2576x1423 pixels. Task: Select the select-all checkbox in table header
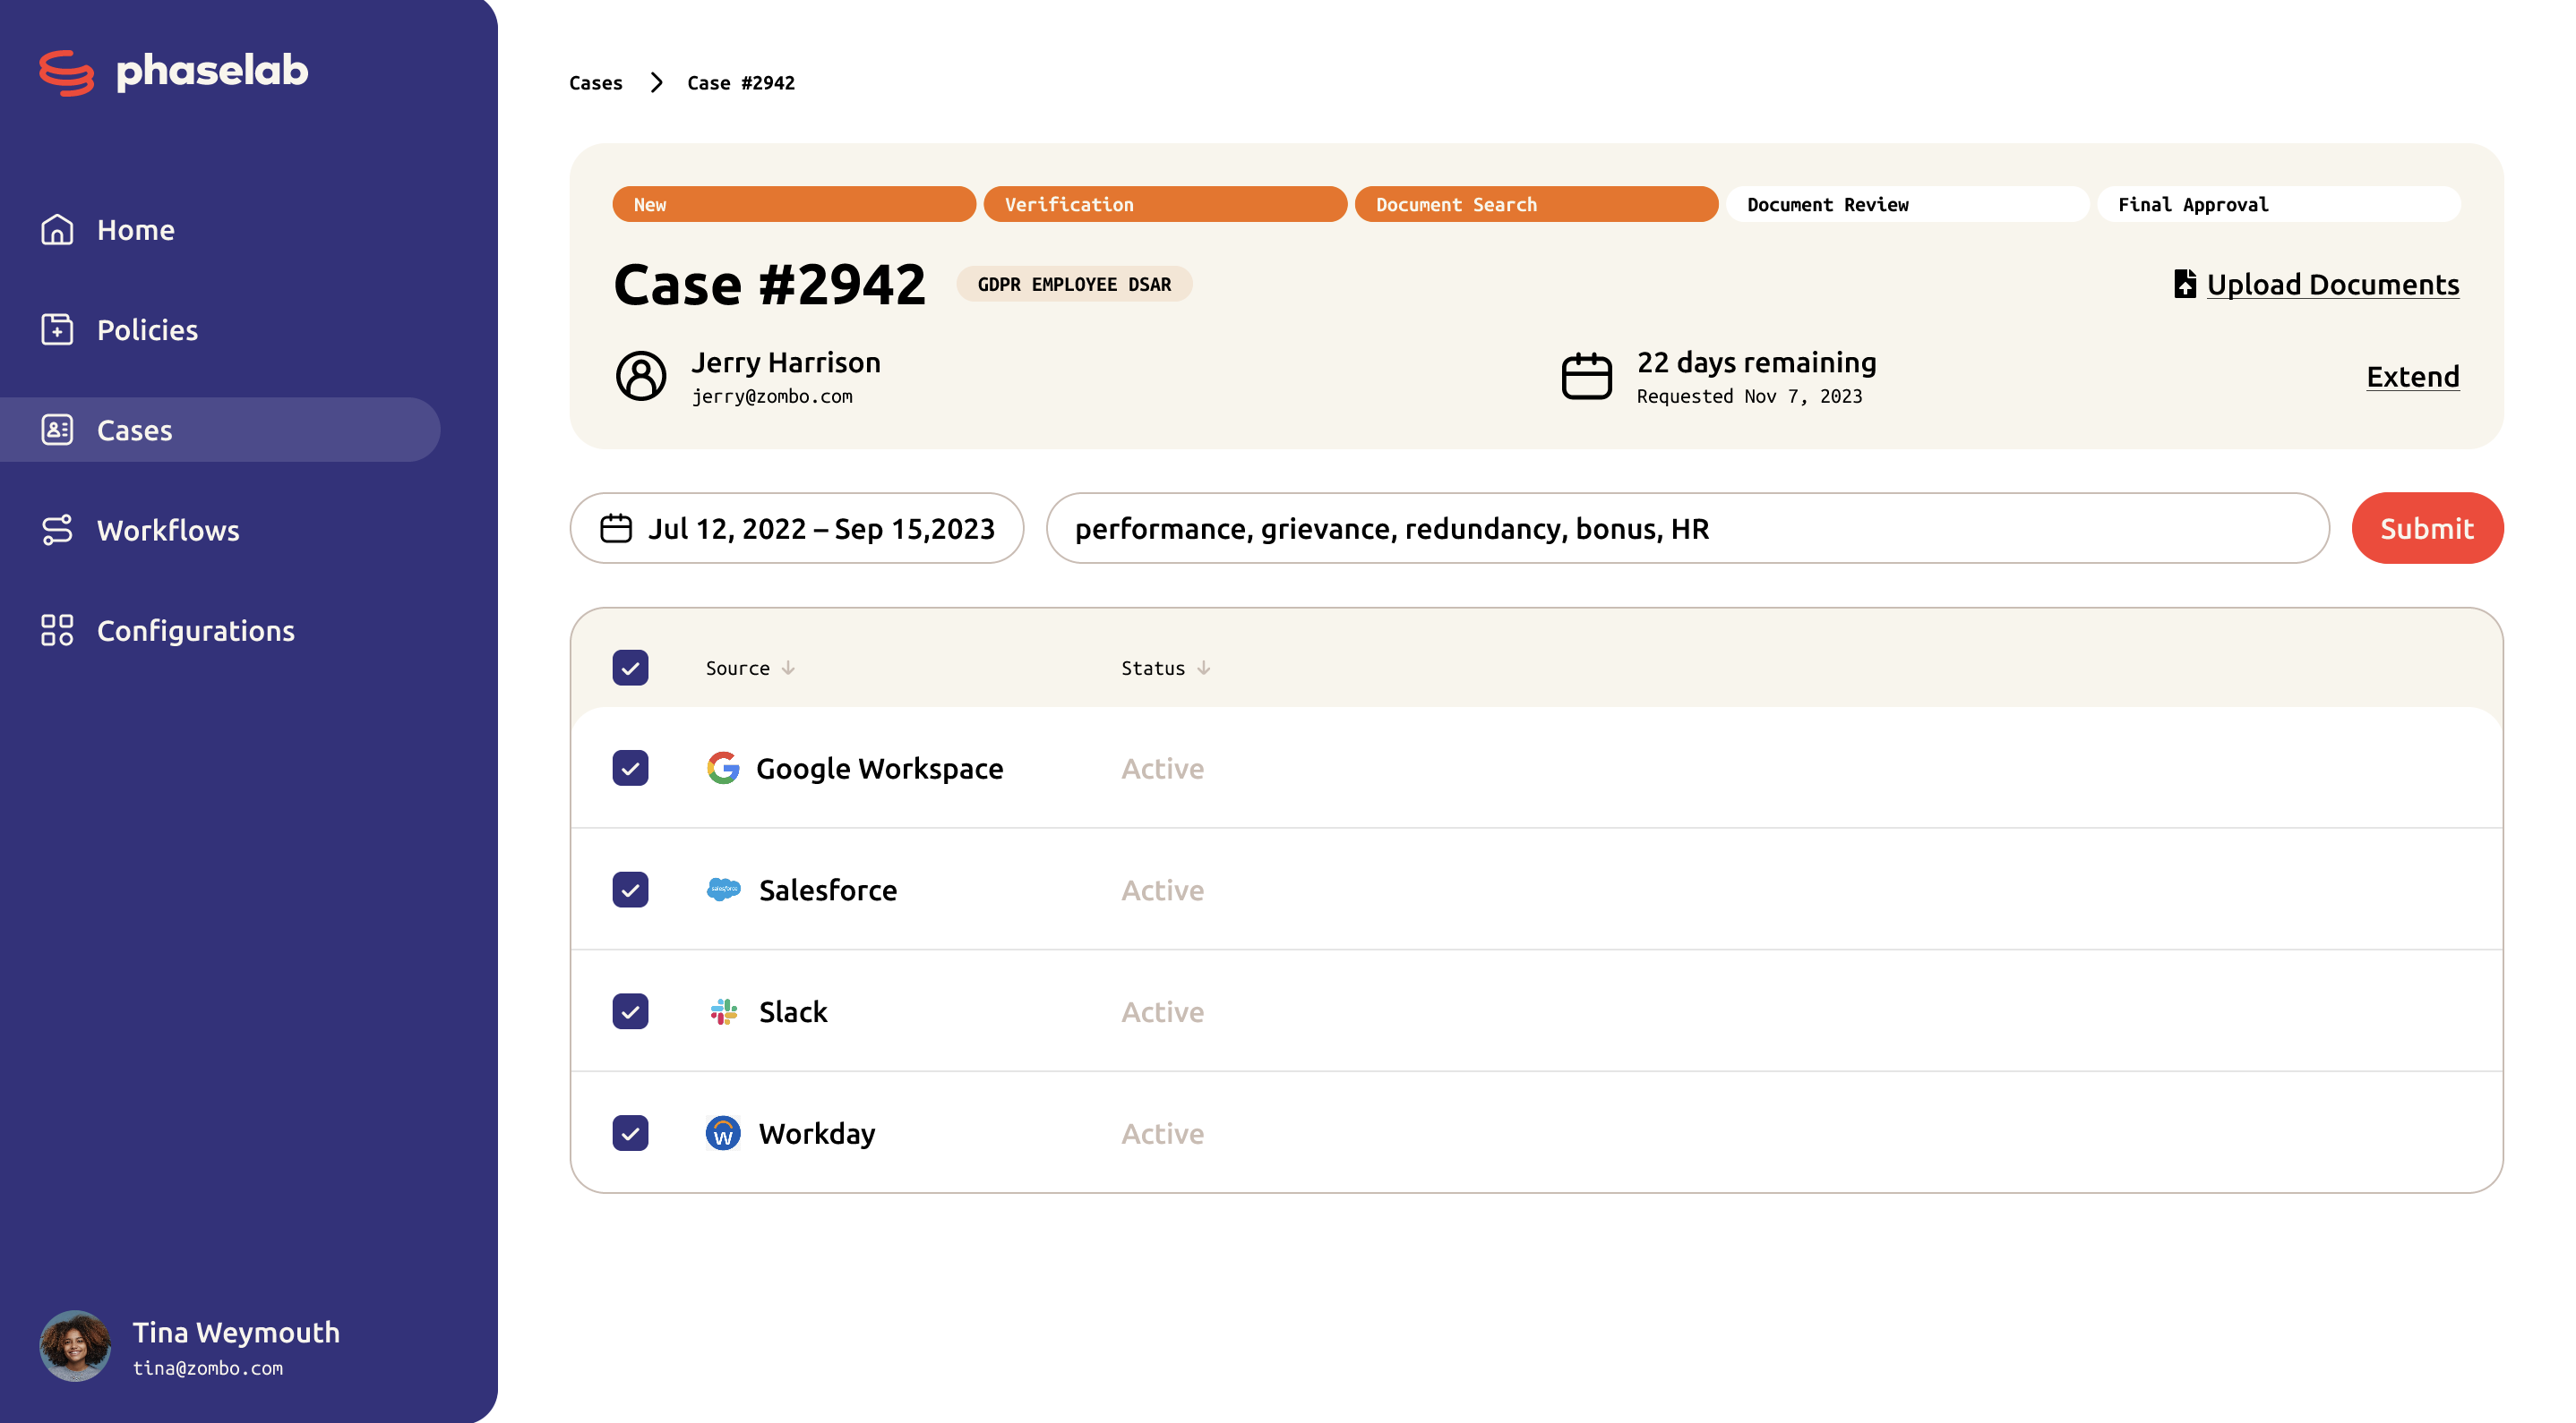pyautogui.click(x=631, y=668)
